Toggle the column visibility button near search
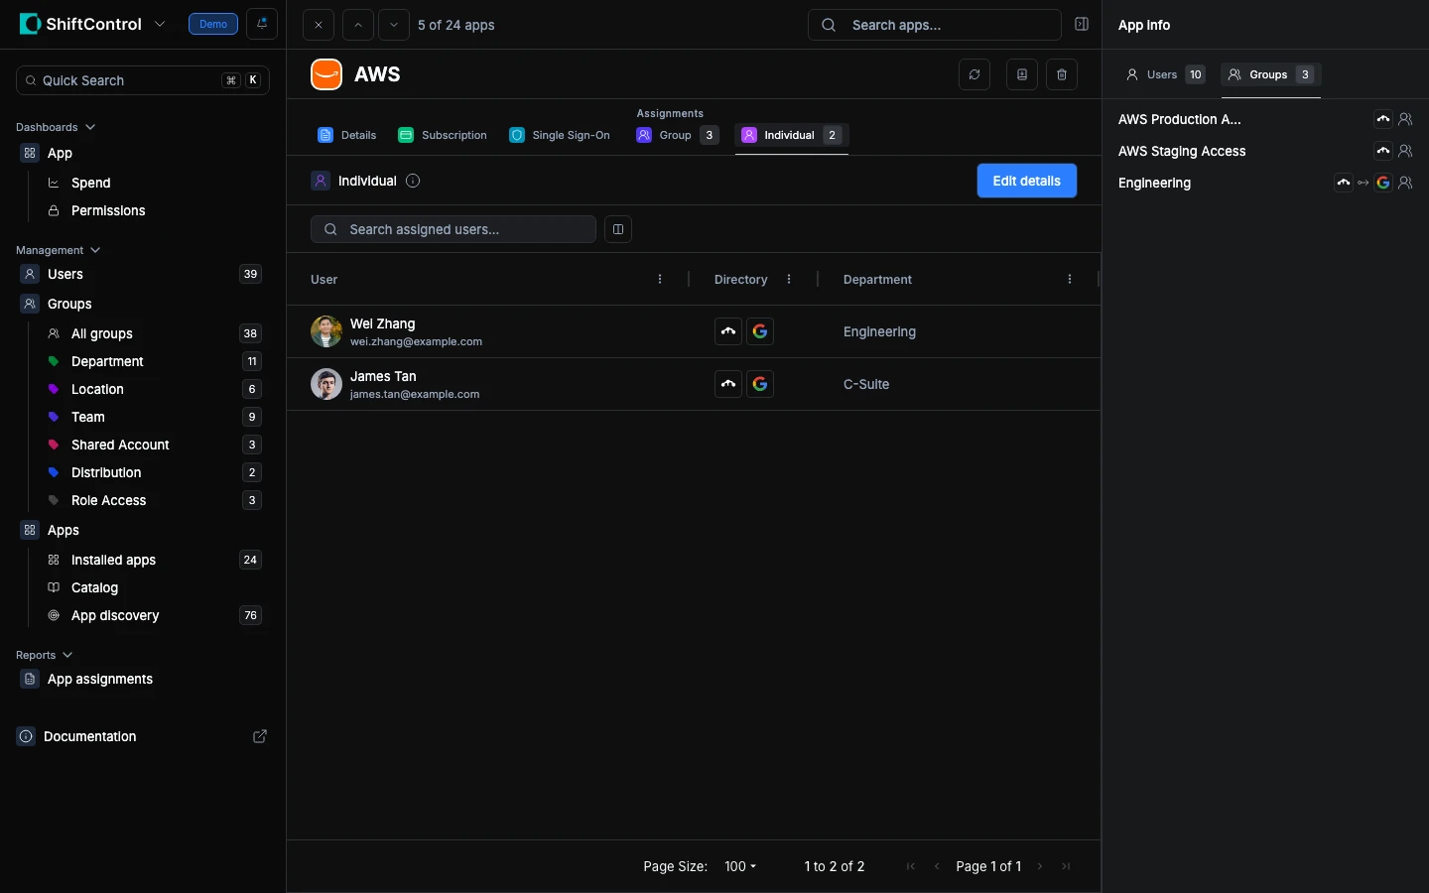Image resolution: width=1429 pixels, height=893 pixels. point(618,229)
